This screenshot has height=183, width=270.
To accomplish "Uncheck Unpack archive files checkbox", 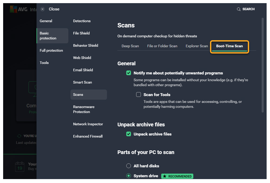I will tap(129, 134).
